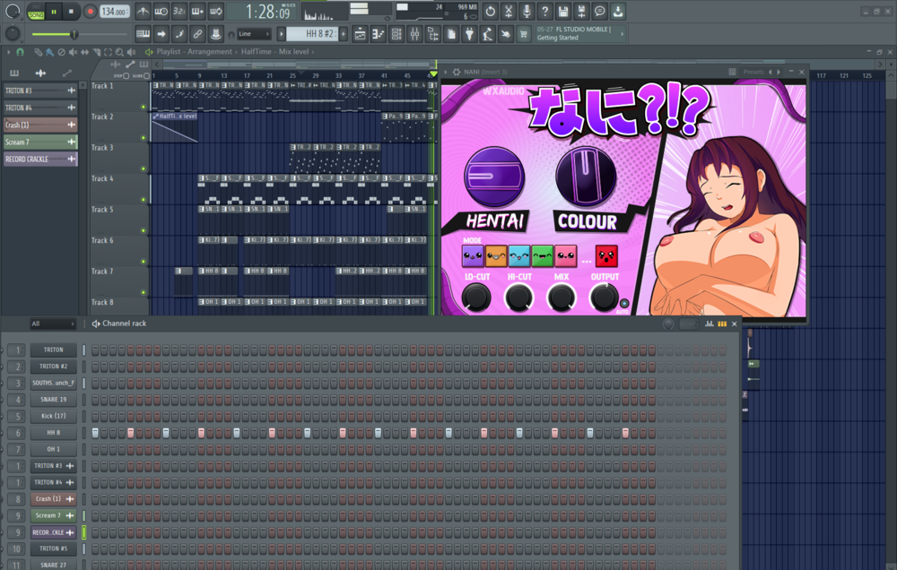The width and height of the screenshot is (897, 570).
Task: Open the playlist options menu arrow
Action: 9,52
